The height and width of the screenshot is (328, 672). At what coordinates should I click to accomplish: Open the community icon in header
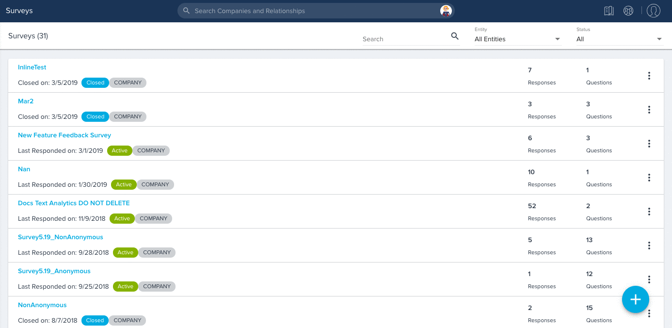[628, 11]
